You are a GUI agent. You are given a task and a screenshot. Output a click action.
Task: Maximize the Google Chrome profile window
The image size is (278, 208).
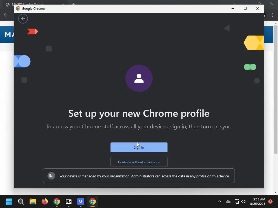pos(245,8)
